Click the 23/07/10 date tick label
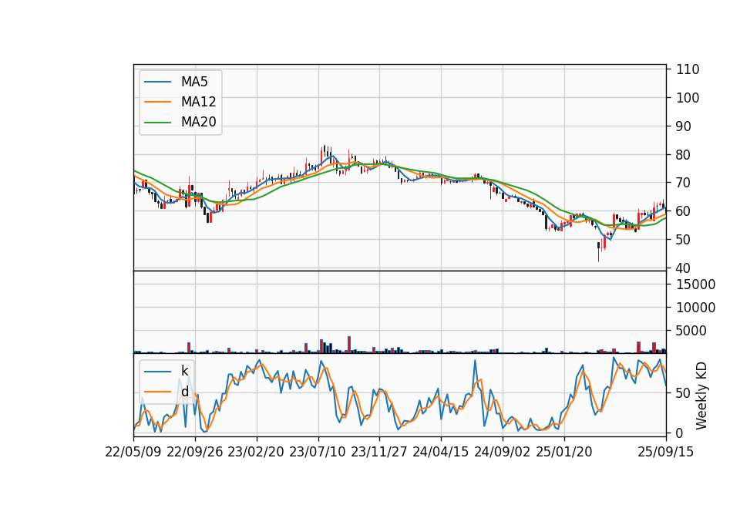This screenshot has height=532, width=740. click(x=318, y=452)
